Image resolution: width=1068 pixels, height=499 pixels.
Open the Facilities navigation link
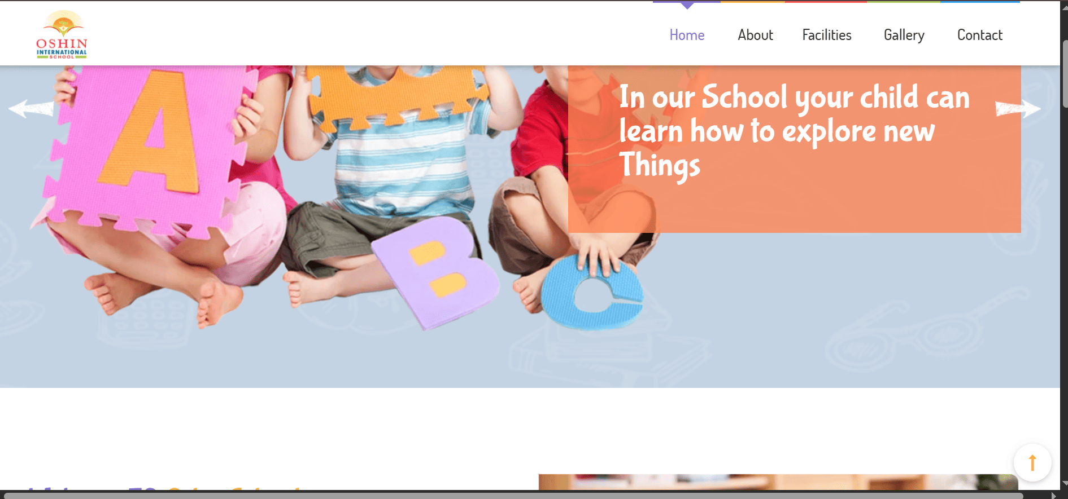[827, 35]
